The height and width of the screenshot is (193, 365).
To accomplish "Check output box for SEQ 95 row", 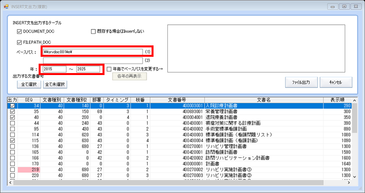I will click(12, 129).
